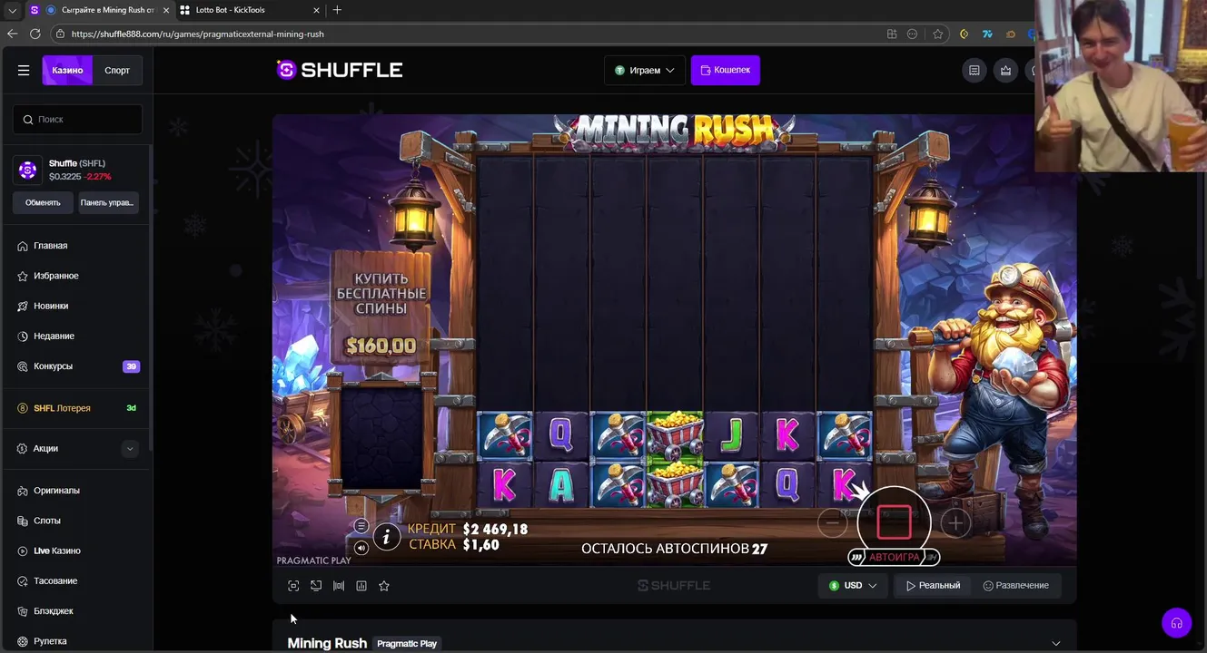Open the hamburger sidebar menu
Screen dimensions: 1207x653
pos(24,70)
